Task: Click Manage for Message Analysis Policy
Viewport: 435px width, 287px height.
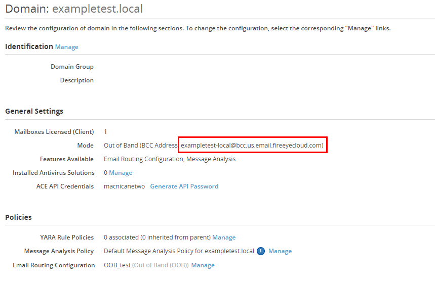Action: pyautogui.click(x=280, y=251)
